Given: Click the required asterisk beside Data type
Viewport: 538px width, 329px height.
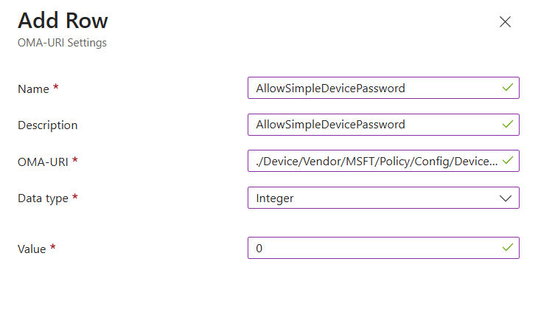Looking at the screenshot, I should tap(75, 198).
